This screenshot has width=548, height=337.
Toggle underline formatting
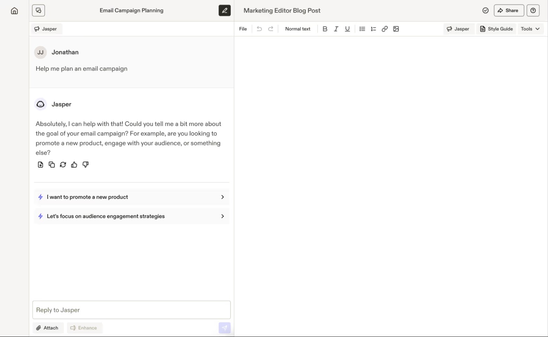(x=347, y=29)
